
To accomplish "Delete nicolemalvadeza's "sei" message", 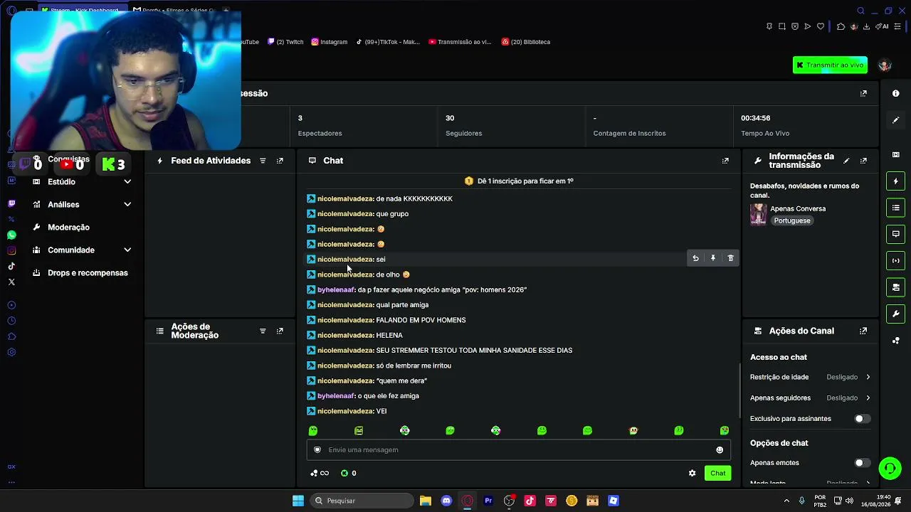I will click(x=730, y=258).
